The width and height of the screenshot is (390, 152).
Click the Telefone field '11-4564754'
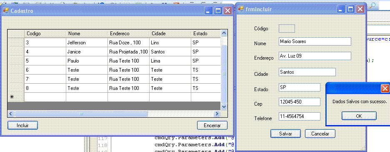coord(300,116)
